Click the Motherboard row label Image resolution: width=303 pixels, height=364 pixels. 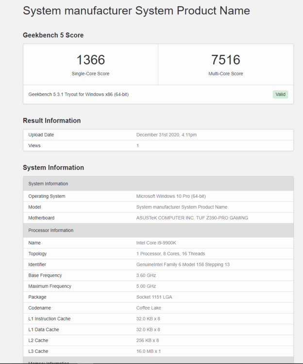pyautogui.click(x=41, y=218)
